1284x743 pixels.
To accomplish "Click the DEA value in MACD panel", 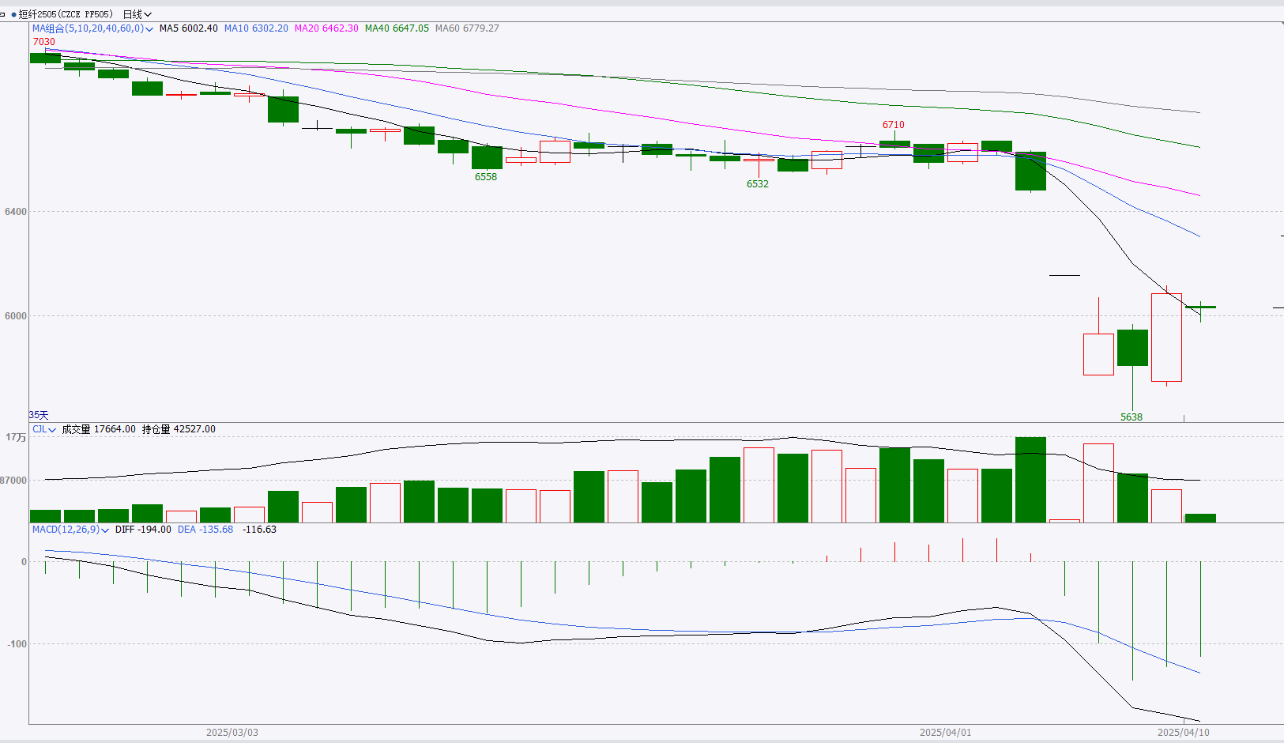I will pos(205,530).
